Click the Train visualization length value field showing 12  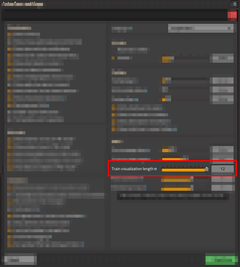[x=222, y=169]
